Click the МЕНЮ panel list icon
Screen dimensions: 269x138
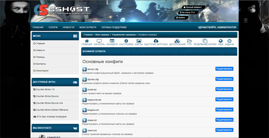(75, 36)
